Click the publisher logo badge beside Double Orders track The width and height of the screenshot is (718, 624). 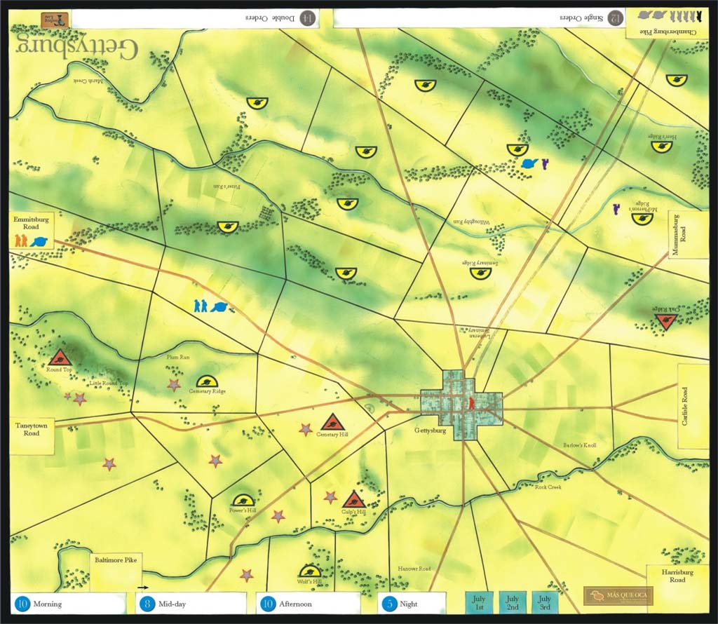click(55, 20)
